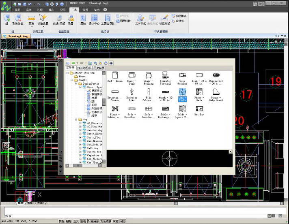This screenshot has width=289, height=224.
Task: Close the block preview pane
Action: point(230,152)
